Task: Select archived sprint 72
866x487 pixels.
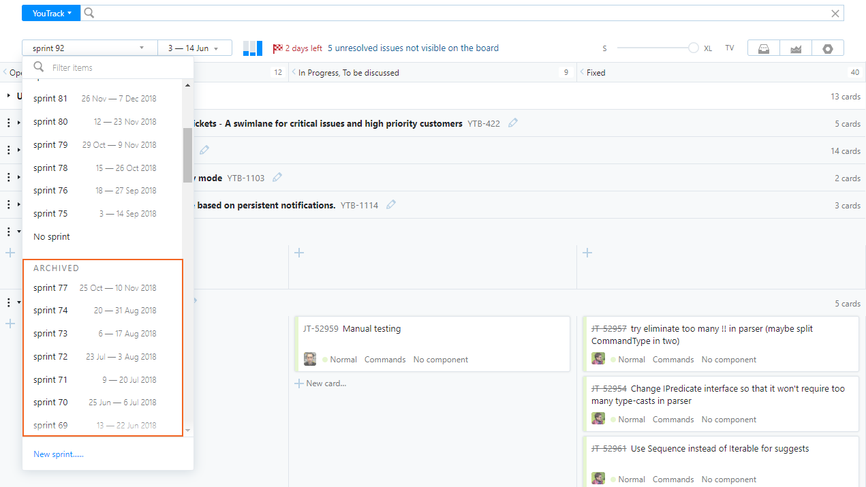Action: point(102,357)
